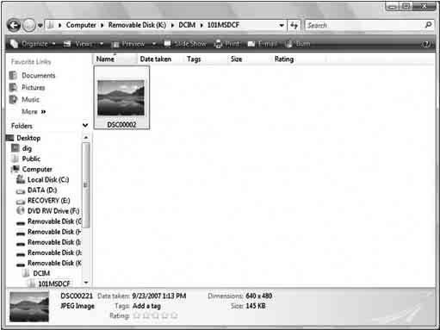Image resolution: width=440 pixels, height=330 pixels.
Task: Select Removable Disk (K:) breadcrumb
Action: (137, 25)
